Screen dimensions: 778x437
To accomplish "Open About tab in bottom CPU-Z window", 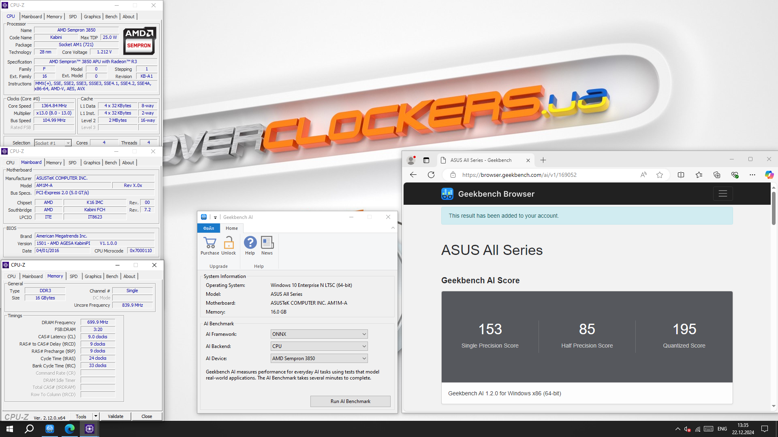I will pos(129,276).
